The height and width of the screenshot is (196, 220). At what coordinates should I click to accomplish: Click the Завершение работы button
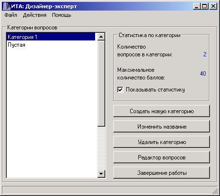point(161,173)
